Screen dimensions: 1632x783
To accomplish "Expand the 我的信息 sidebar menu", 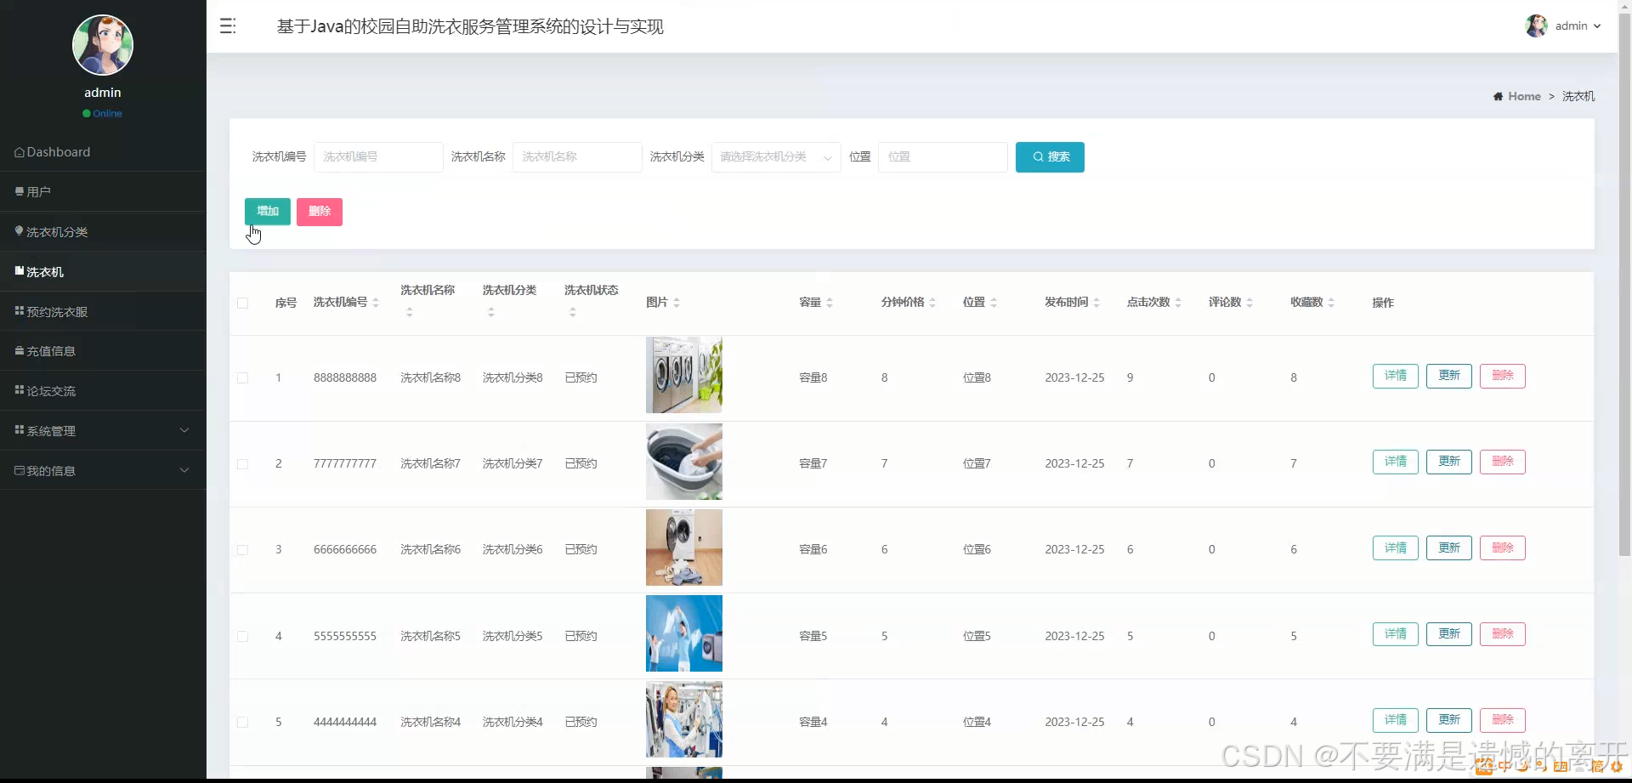I will coord(103,470).
